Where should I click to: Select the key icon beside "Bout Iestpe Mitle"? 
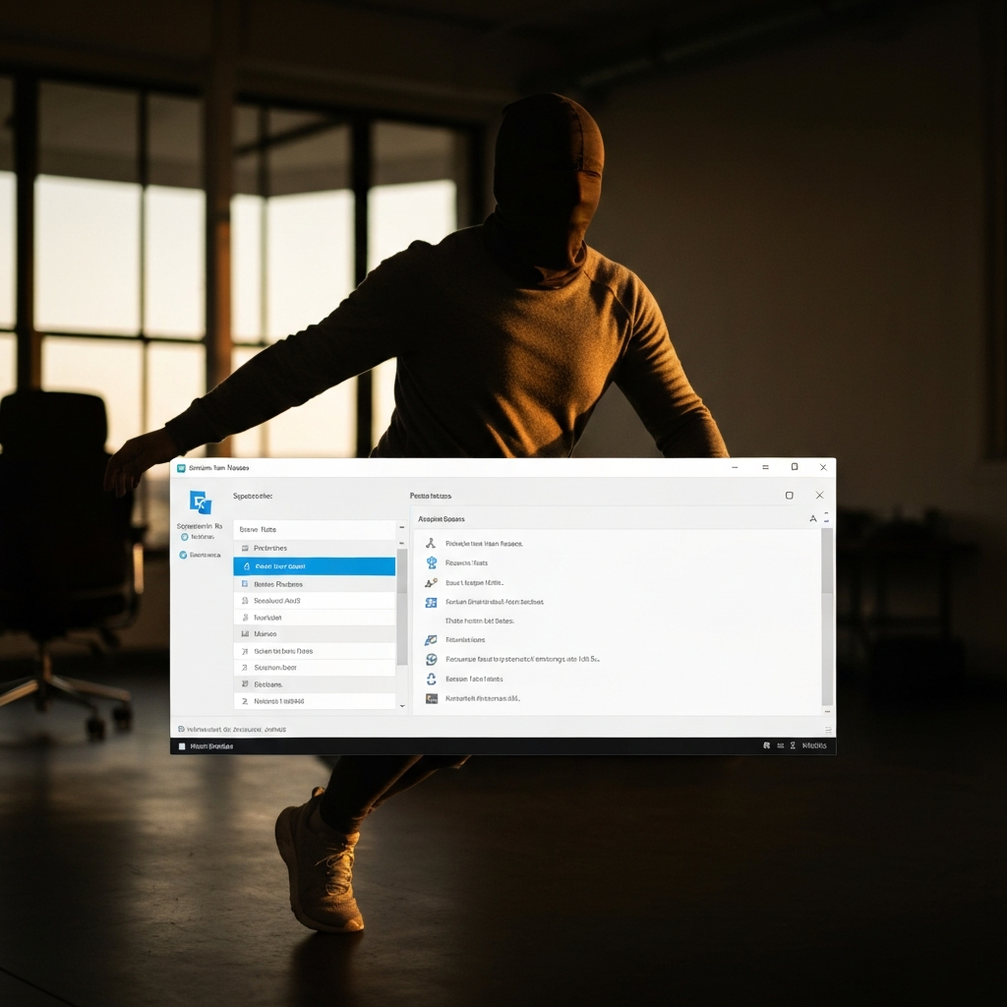click(x=431, y=582)
